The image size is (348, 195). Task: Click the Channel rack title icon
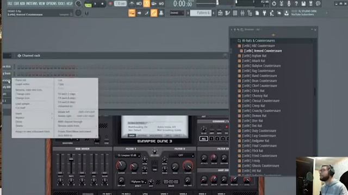pyautogui.click(x=20, y=56)
